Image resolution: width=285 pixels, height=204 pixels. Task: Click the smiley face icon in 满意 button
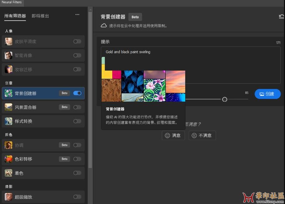pyautogui.click(x=167, y=136)
